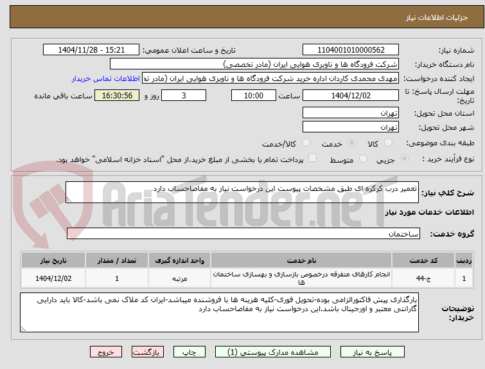Click the remaining time field 16:30:56
The width and height of the screenshot is (485, 369).
[x=117, y=95]
